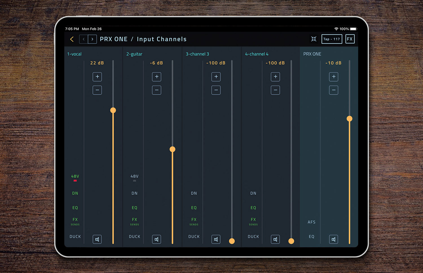The image size is (423, 273).
Task: Click the 2-guitar fader knob
Action: (x=173, y=149)
